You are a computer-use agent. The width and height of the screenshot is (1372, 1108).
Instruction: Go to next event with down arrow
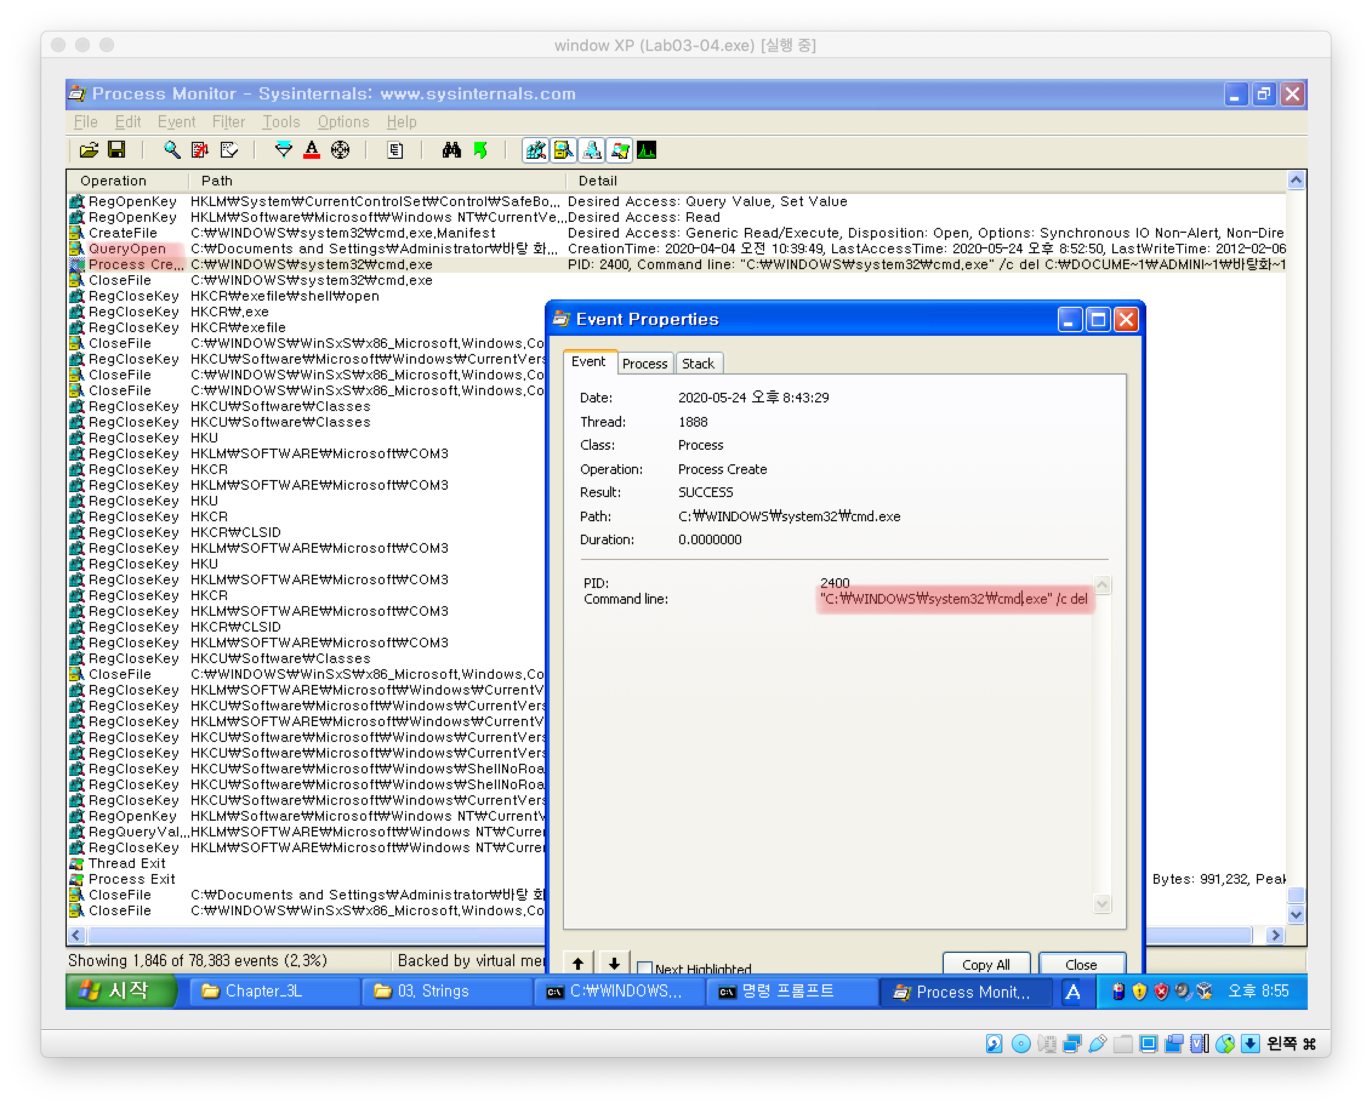614,963
